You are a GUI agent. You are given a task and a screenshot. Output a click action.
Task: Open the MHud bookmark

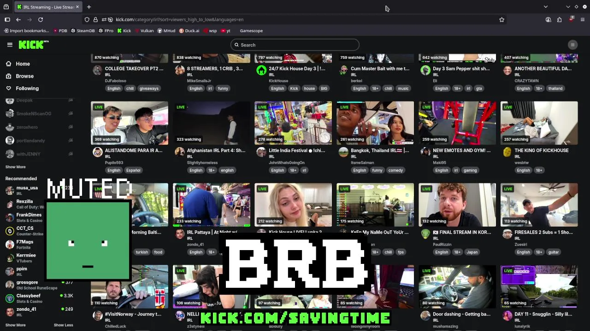tap(166, 31)
